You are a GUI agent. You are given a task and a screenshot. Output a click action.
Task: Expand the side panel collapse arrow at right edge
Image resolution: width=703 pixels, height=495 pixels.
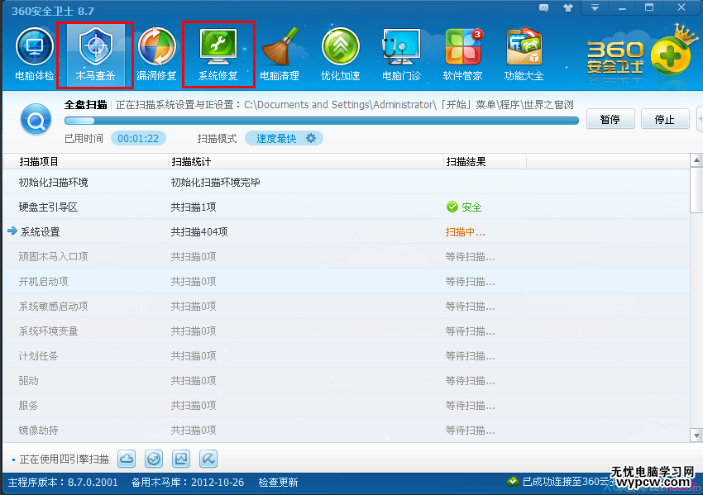[x=700, y=119]
